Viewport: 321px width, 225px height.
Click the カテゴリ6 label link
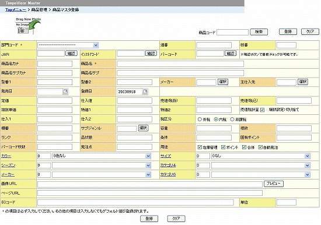[x=168, y=174]
